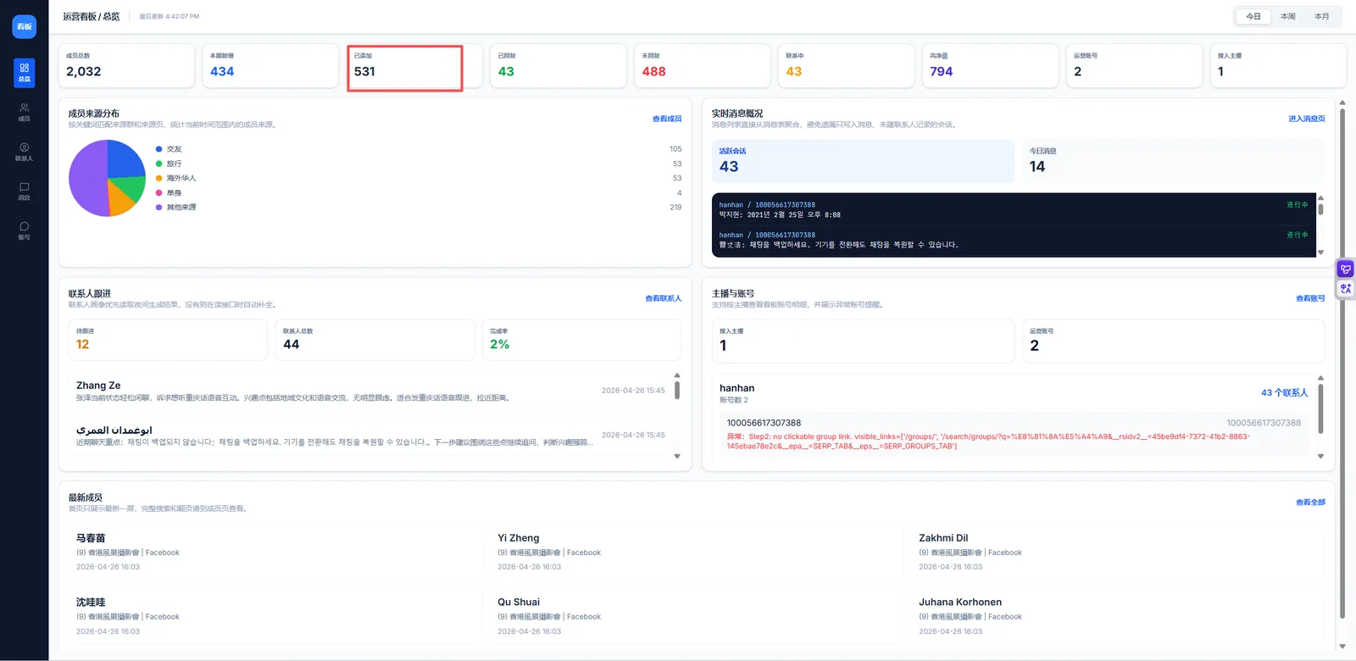Open the Juhana Korhonen member entry
Screen dimensions: 1356x661
pyautogui.click(x=1116, y=616)
